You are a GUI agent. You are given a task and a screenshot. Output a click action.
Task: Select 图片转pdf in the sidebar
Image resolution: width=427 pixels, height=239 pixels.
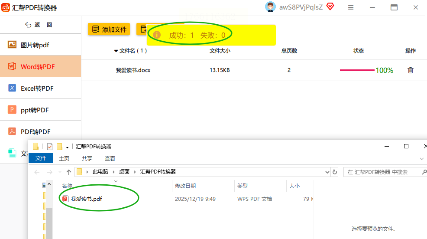pos(41,45)
